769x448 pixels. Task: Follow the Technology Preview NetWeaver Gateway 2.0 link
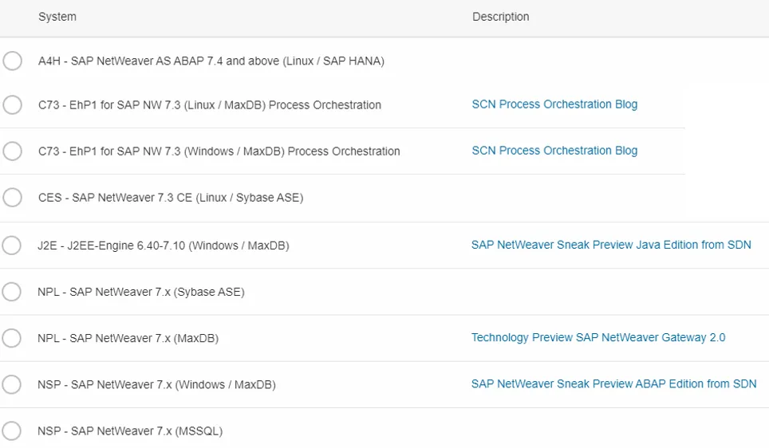(x=598, y=337)
